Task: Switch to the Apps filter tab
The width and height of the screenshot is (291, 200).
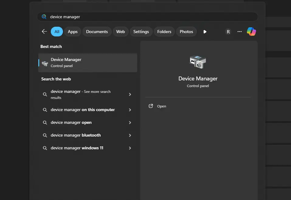Action: point(72,31)
